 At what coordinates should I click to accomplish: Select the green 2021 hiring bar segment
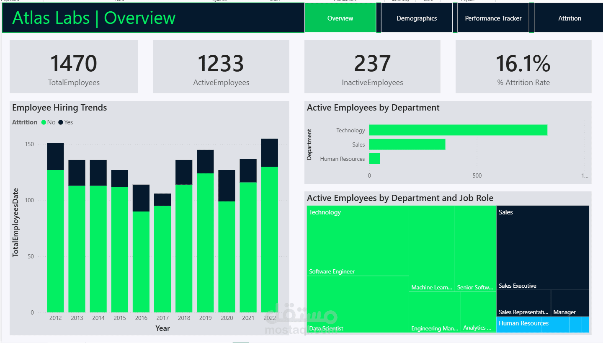248,247
